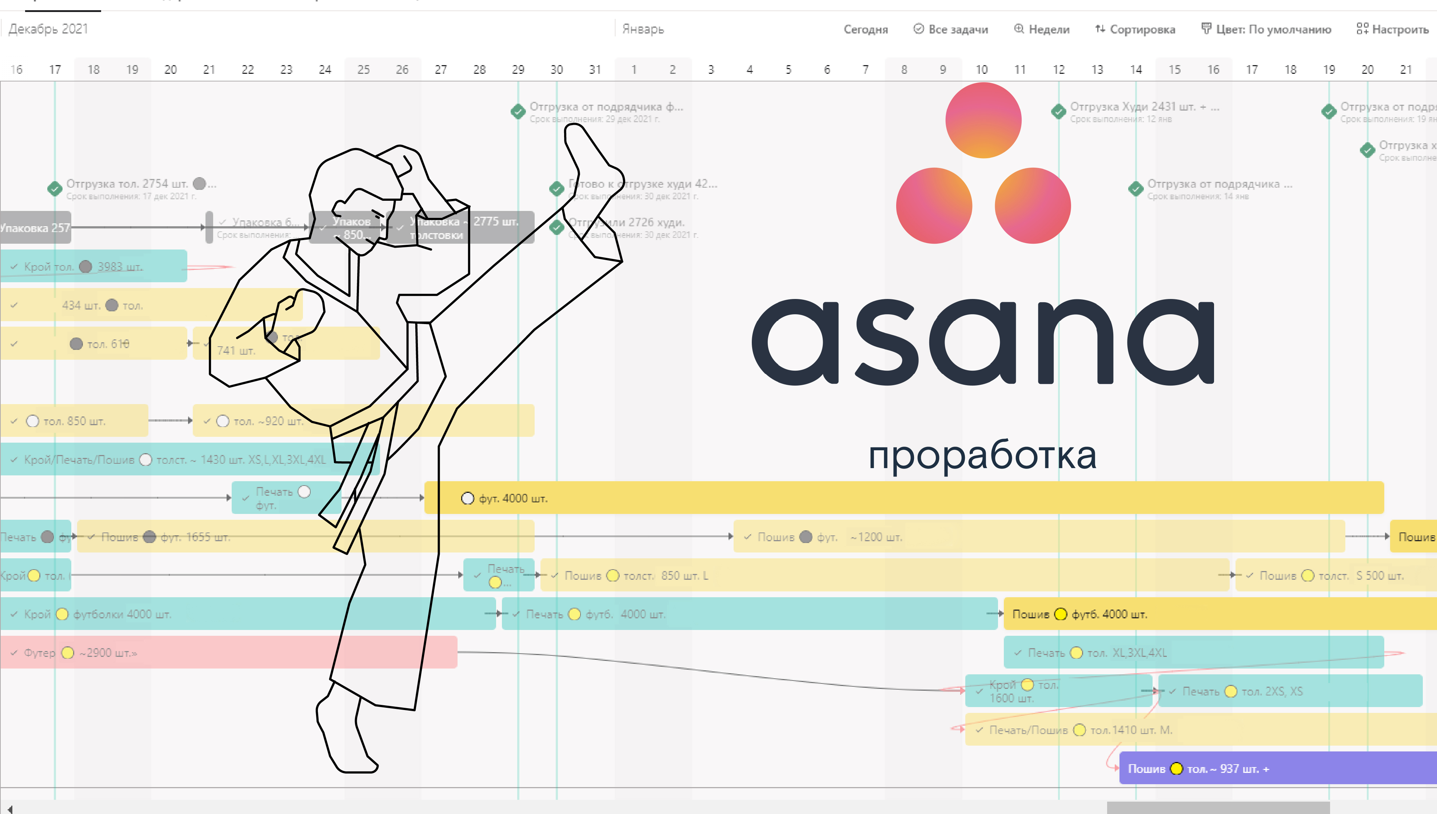Click milestone diamond for Отгрузка Худи 2431 шт.
Viewport: 1437px width, 814px height.
click(1059, 111)
